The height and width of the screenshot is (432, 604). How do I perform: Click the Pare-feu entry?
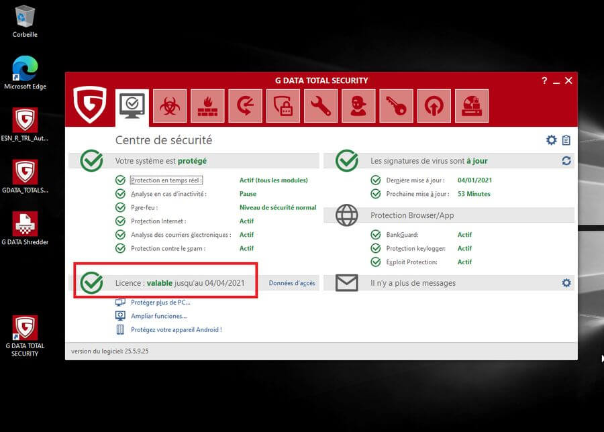point(144,207)
